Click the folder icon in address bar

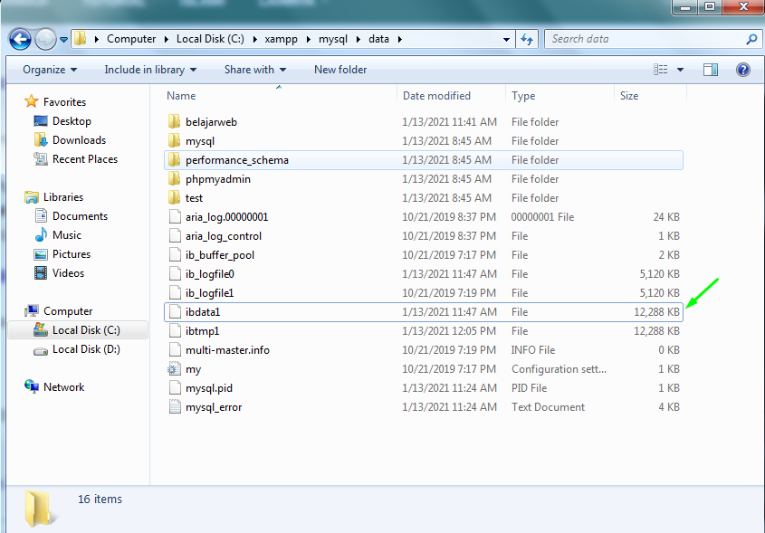[x=81, y=39]
